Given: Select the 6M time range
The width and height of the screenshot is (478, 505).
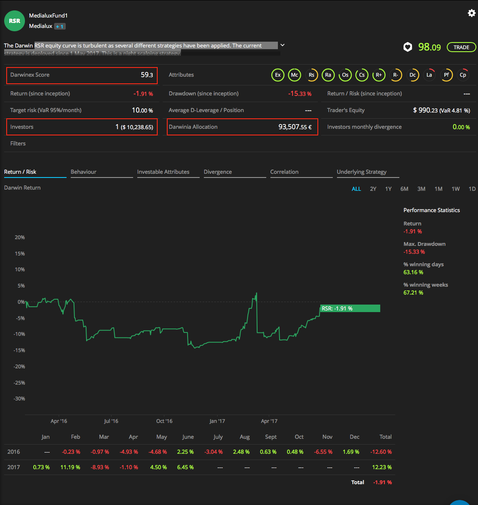Looking at the screenshot, I should pyautogui.click(x=404, y=189).
